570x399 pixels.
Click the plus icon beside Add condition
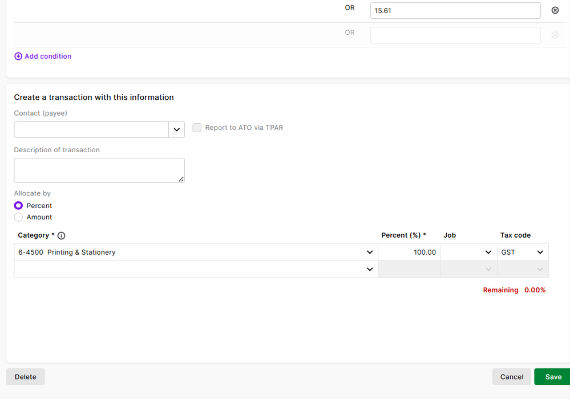pos(18,56)
